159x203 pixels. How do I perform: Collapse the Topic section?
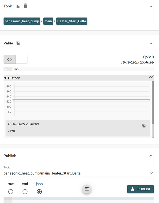pos(151,6)
